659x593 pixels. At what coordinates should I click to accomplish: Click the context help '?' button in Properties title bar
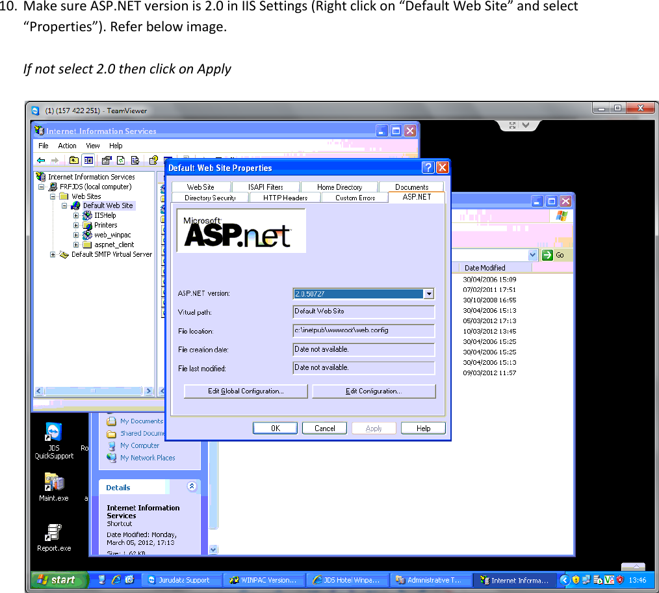click(x=428, y=167)
